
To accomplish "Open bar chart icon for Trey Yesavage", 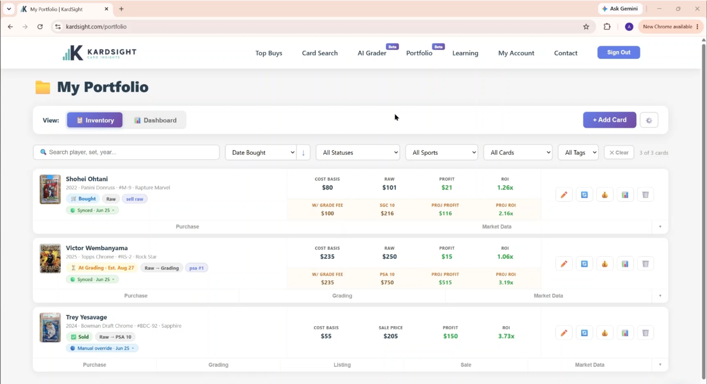I will (x=625, y=333).
